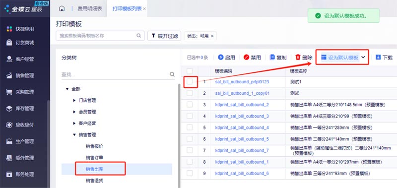Open kdprint_sal_bill_outbound_5 link
This screenshot has width=397, height=188.
pos(242,139)
